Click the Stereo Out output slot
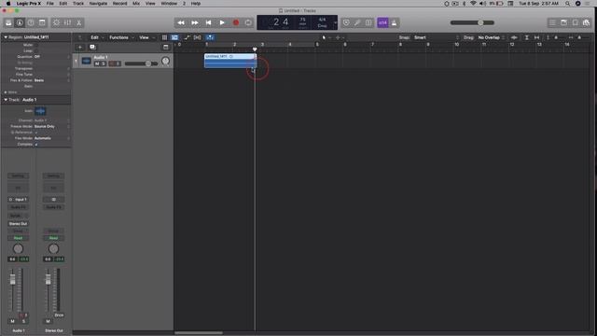Viewport: 597px width, 336px height. tap(18, 224)
